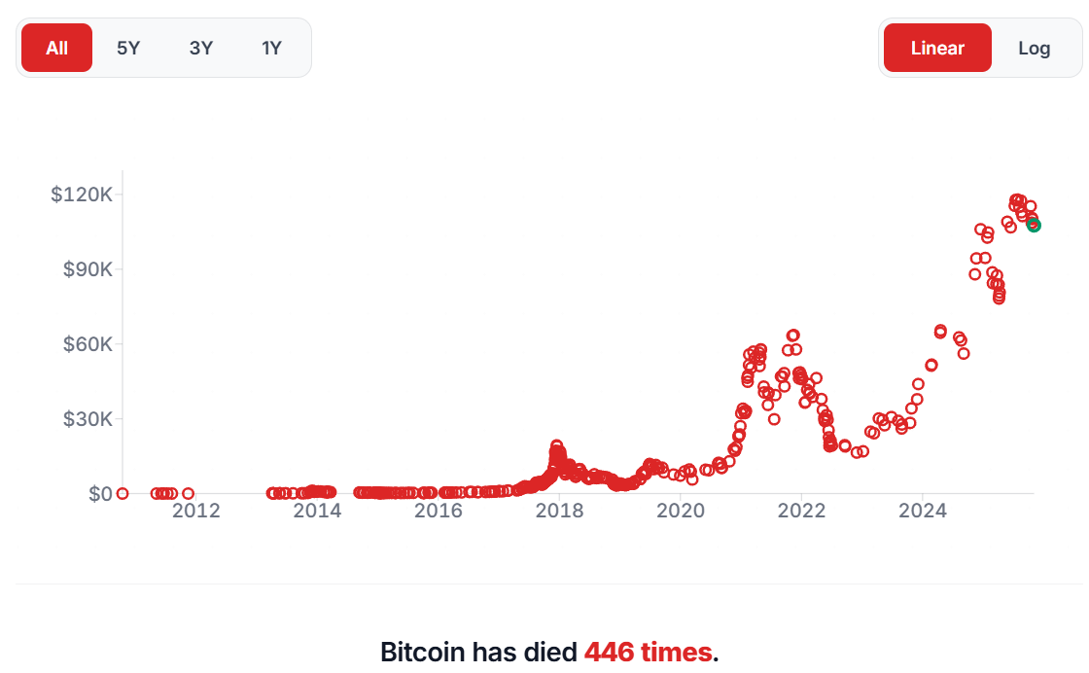Click the isolated data point nearest the 2012 label
The image size is (1089, 673).
click(188, 493)
